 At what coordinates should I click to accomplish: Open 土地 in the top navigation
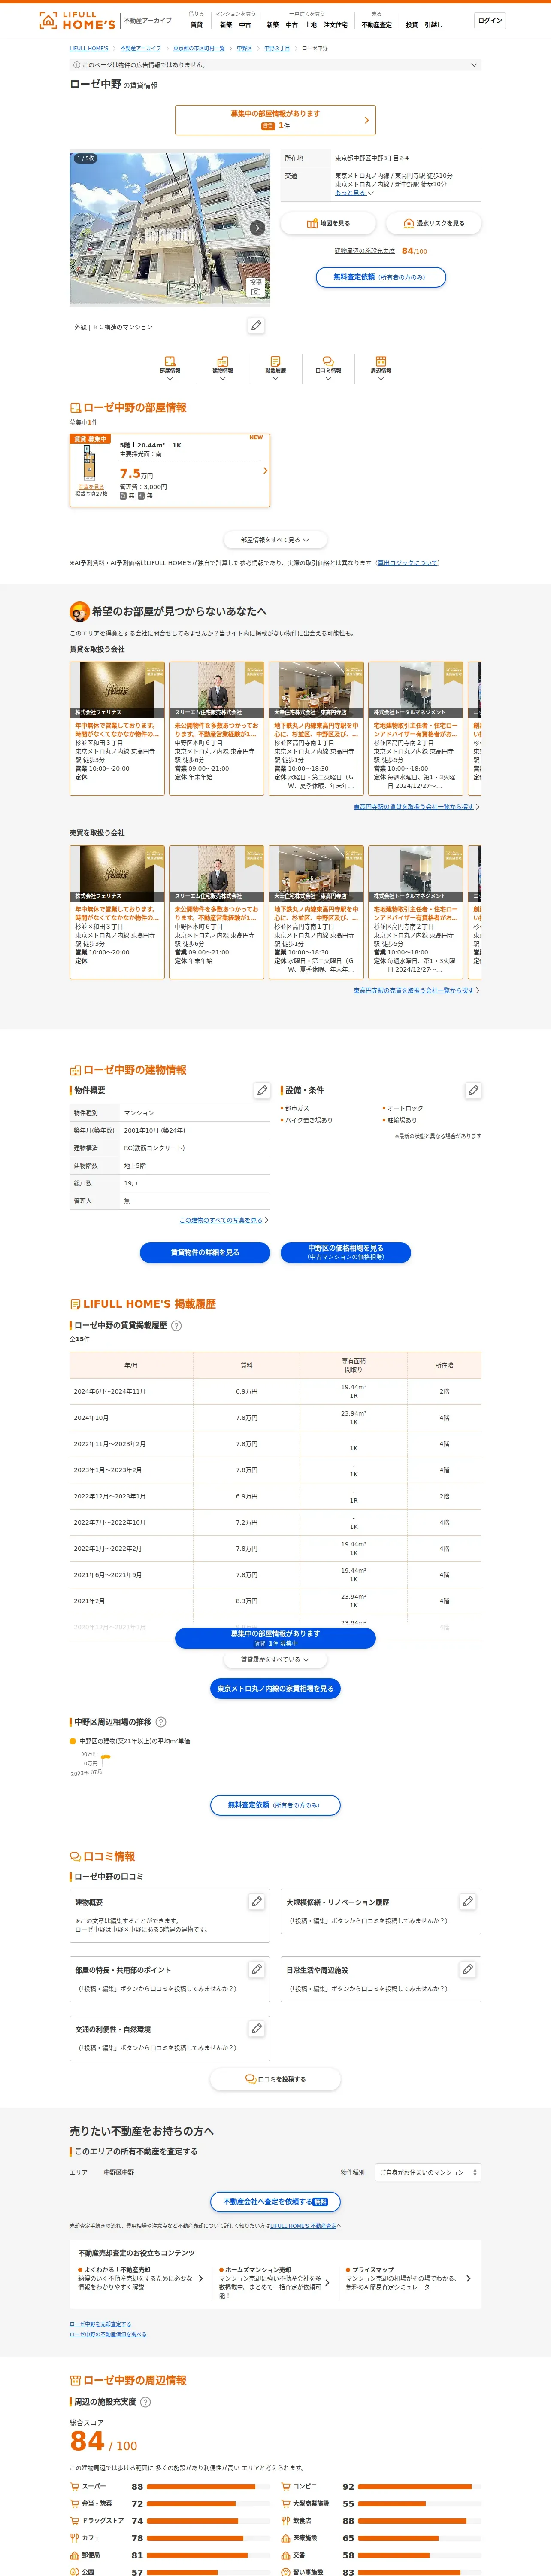pos(311,25)
